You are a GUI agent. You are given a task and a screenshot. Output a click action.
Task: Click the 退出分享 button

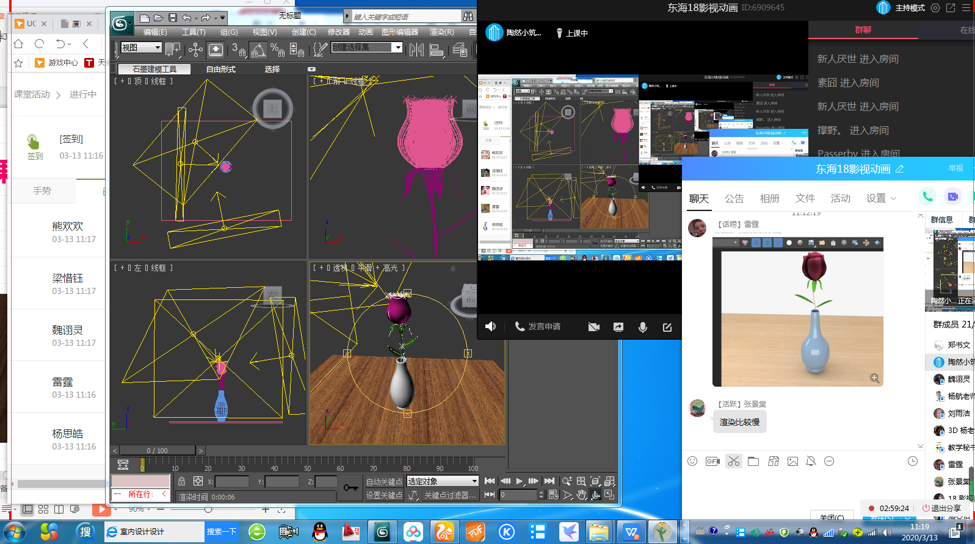pos(941,508)
